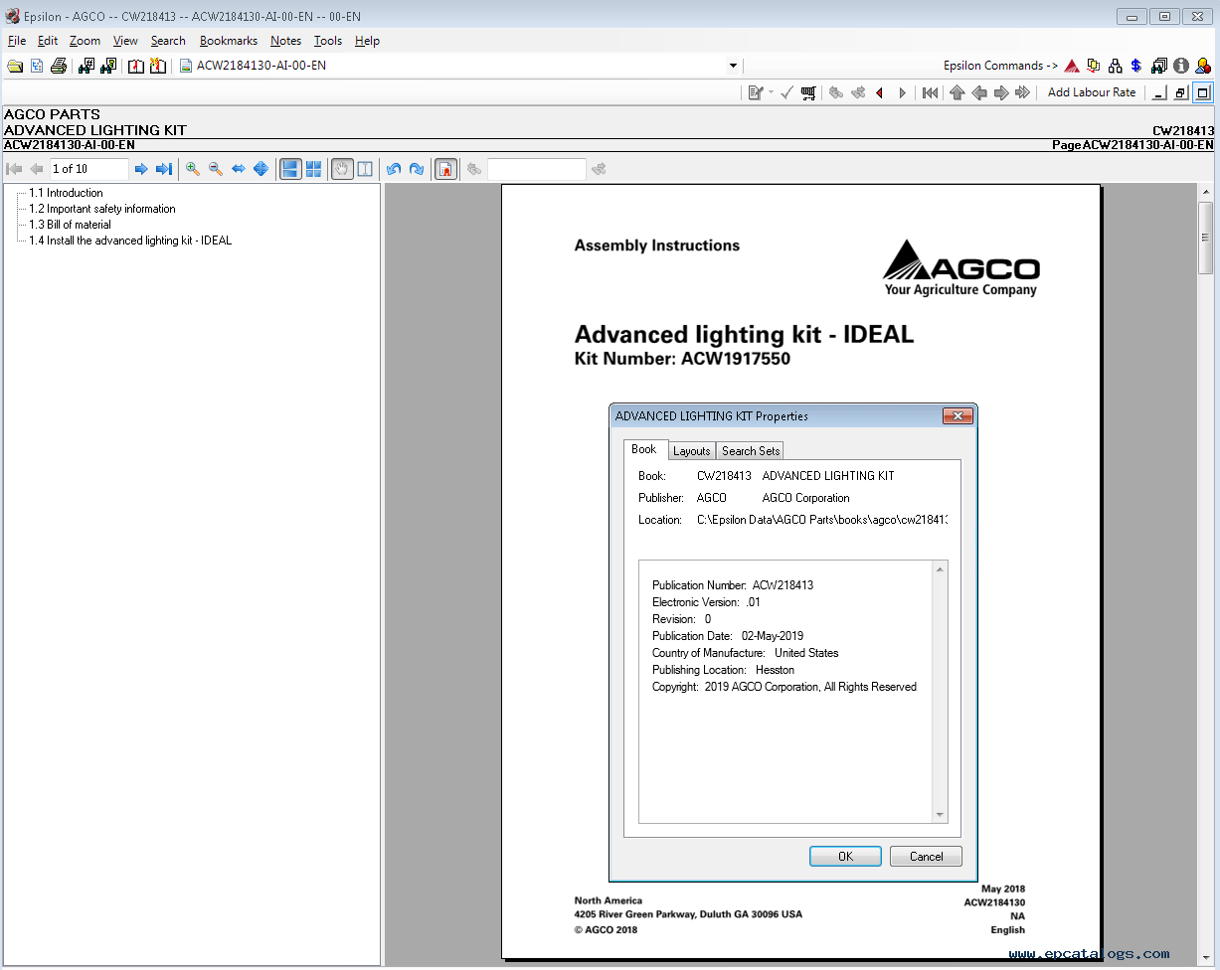Click the skip-to-first grey icon
Image resolution: width=1220 pixels, height=970 pixels.
pos(931,92)
